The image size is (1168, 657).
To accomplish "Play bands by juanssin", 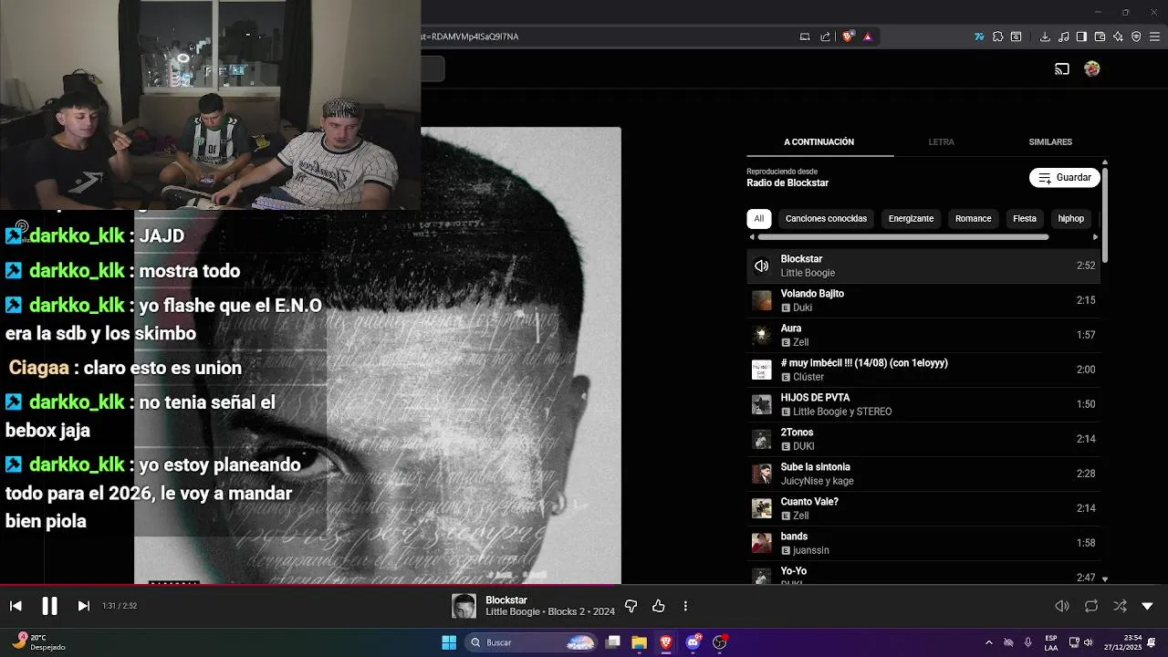I will click(923, 543).
